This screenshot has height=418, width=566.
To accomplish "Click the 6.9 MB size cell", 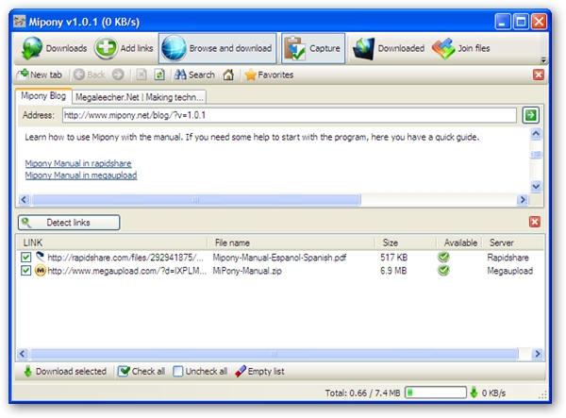I will click(x=393, y=271).
